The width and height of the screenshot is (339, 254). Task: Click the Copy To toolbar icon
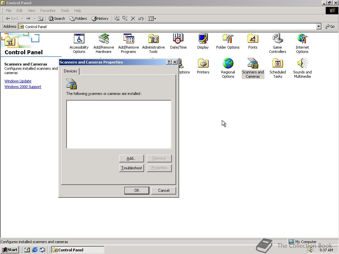[125, 19]
